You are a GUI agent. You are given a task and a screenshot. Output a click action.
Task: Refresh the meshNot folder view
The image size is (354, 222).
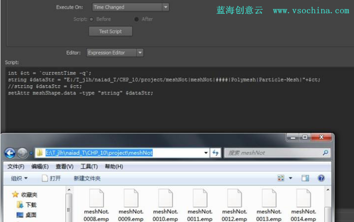pyautogui.click(x=216, y=153)
